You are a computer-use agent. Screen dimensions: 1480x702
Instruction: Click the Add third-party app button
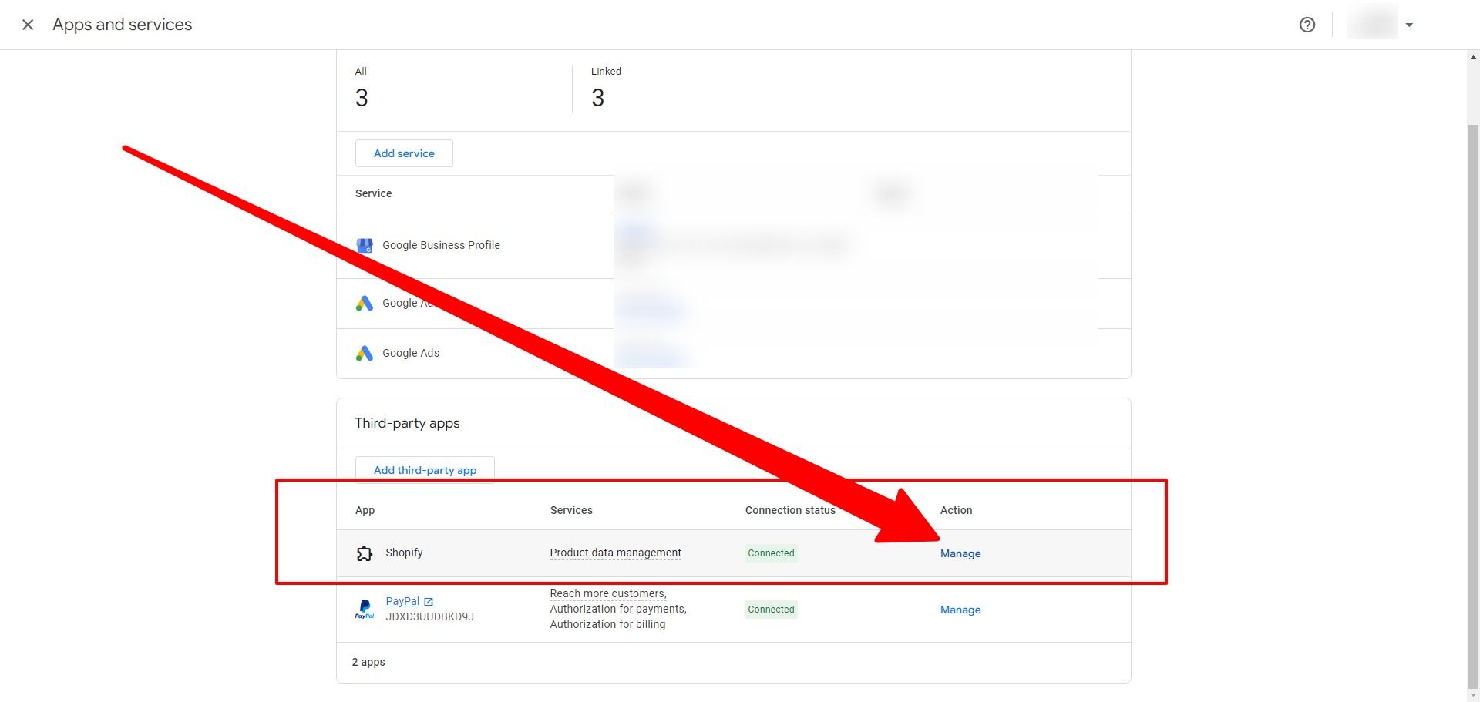coord(425,470)
